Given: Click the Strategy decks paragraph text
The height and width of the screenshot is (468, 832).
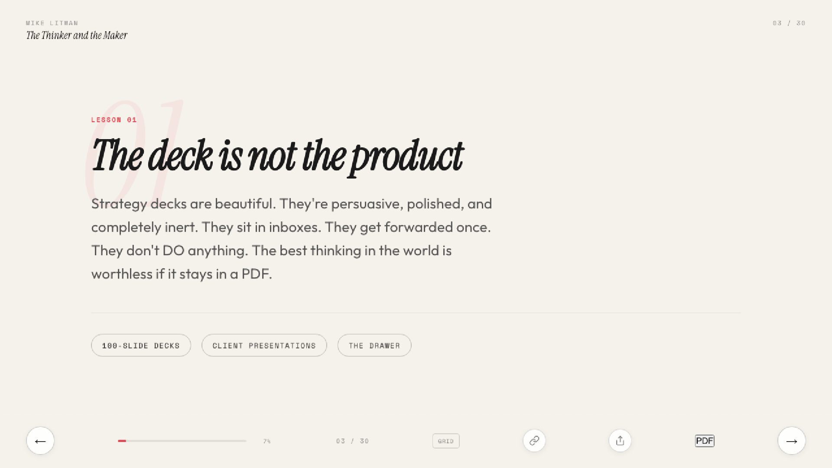Looking at the screenshot, I should click(x=292, y=239).
